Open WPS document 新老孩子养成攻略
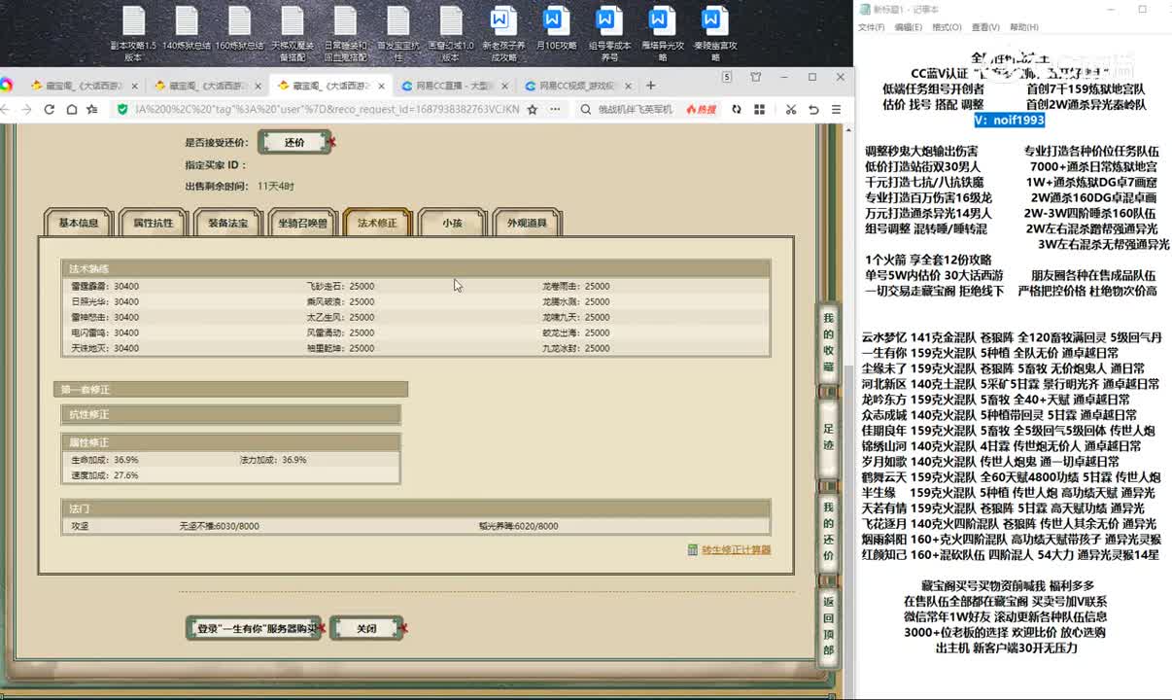The height and width of the screenshot is (700, 1172). [502, 33]
